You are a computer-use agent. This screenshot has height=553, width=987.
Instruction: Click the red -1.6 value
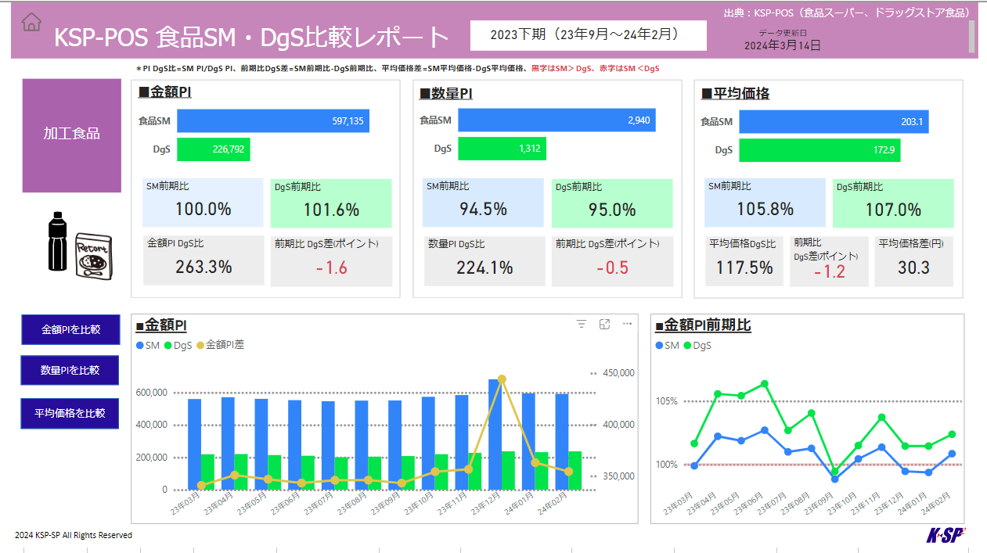tap(331, 268)
